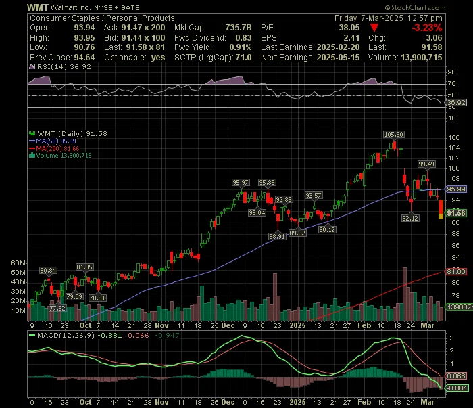This screenshot has width=473, height=408.
Task: Click the Last Earnings date 2025-02-20
Action: (338, 47)
